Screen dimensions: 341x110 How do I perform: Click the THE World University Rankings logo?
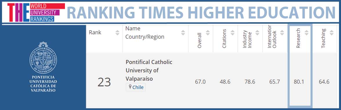coord(36,12)
